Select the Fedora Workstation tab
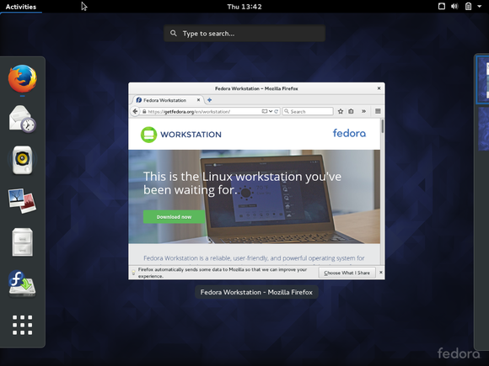489x366 pixels. click(169, 100)
